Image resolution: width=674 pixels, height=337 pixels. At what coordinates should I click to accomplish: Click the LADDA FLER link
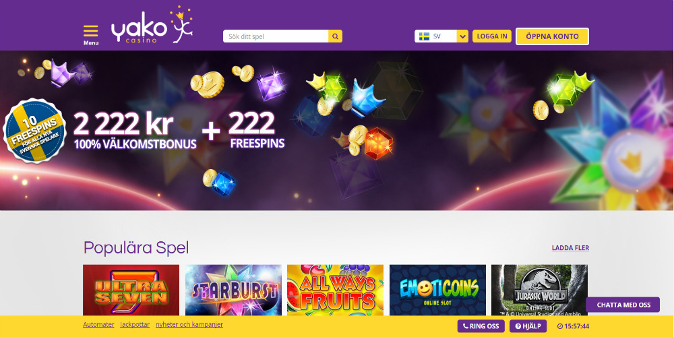[x=570, y=248]
